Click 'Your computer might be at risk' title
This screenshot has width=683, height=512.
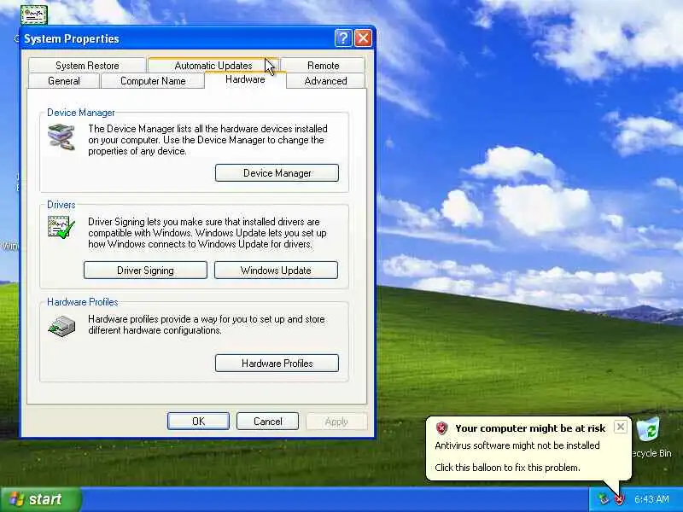(x=530, y=428)
